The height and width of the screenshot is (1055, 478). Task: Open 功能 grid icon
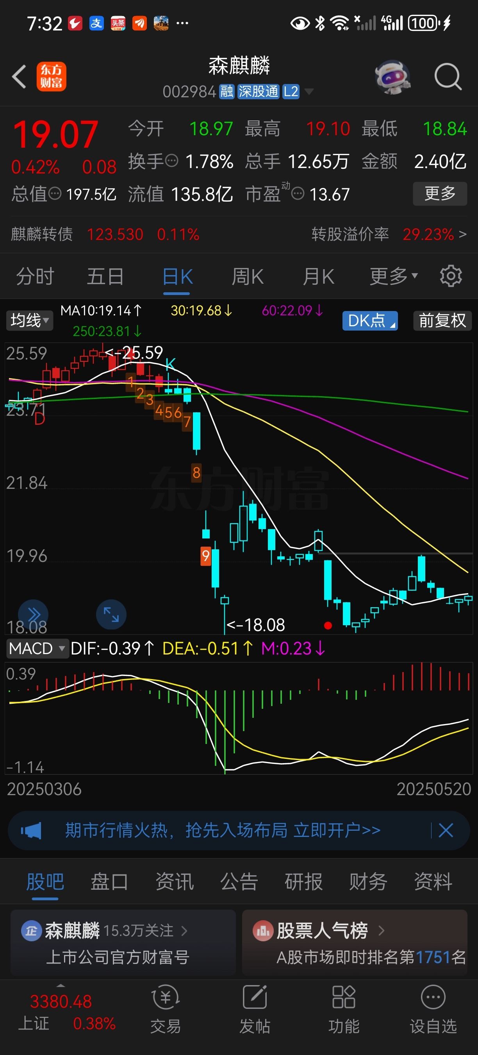pyautogui.click(x=344, y=997)
